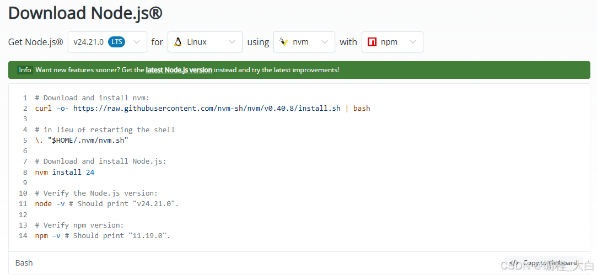The height and width of the screenshot is (275, 597).
Task: Click the comment "# in lieu of restarting the shell"
Action: click(x=105, y=130)
